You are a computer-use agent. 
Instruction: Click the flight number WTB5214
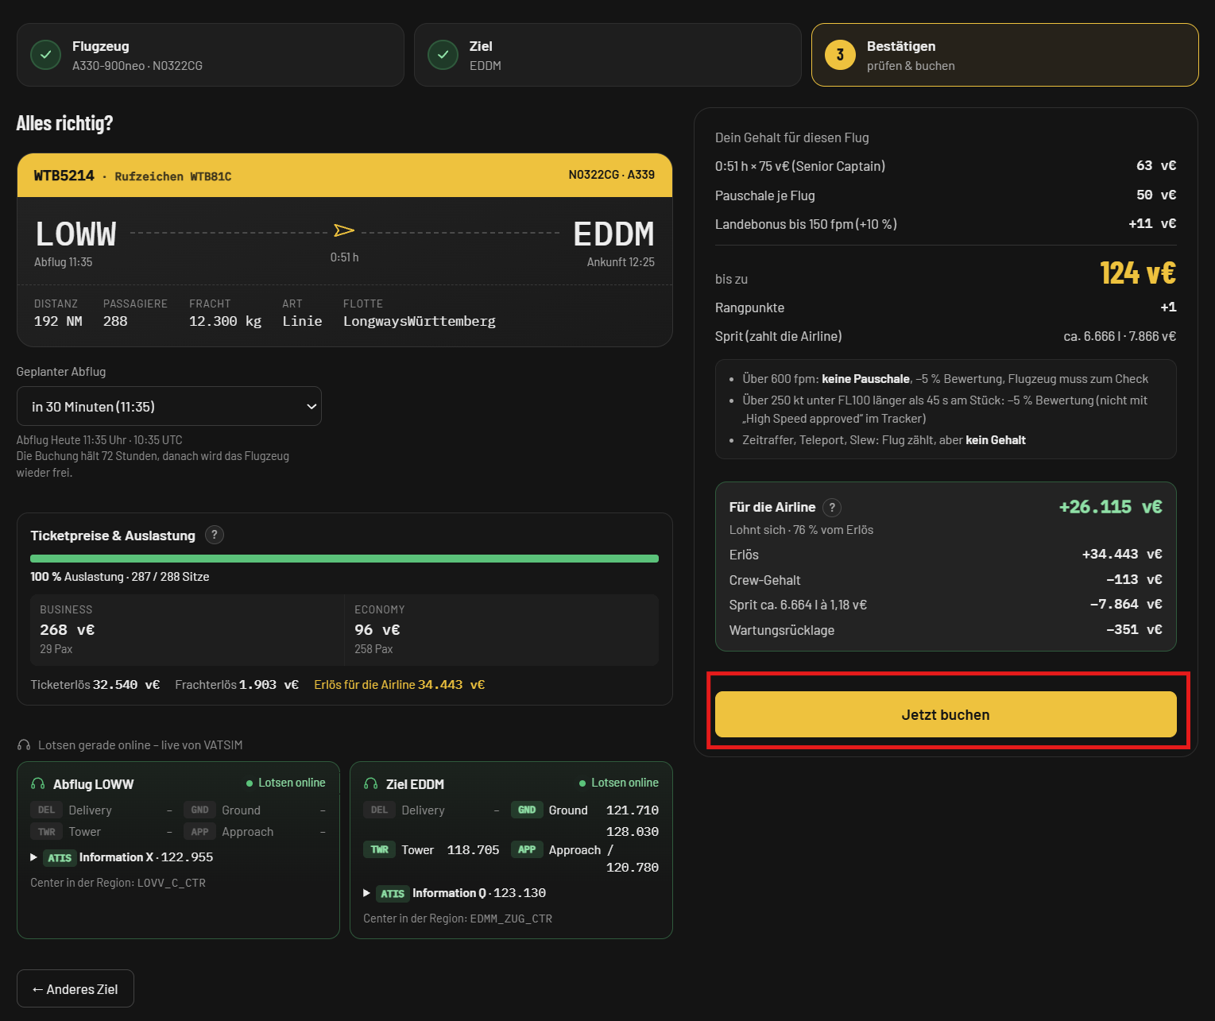(x=64, y=176)
